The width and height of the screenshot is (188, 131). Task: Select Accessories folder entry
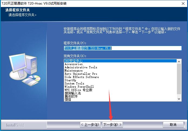click(x=120, y=64)
